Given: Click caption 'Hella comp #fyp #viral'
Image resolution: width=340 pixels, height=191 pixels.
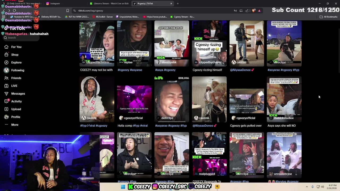Looking at the screenshot, I should click(x=133, y=126).
